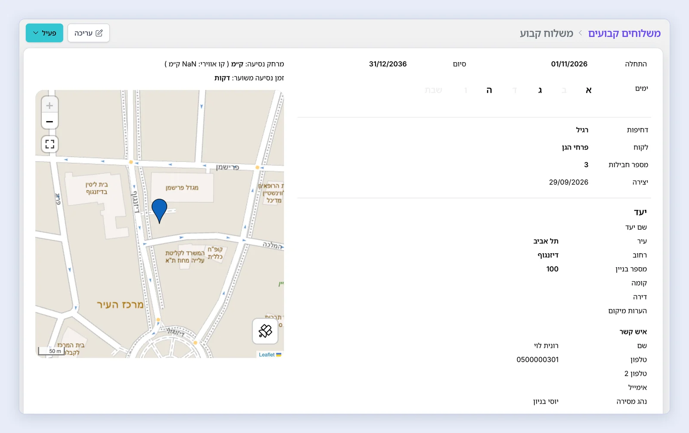Switch to satellite map layer
Screen dimensions: 689x433
tap(265, 331)
